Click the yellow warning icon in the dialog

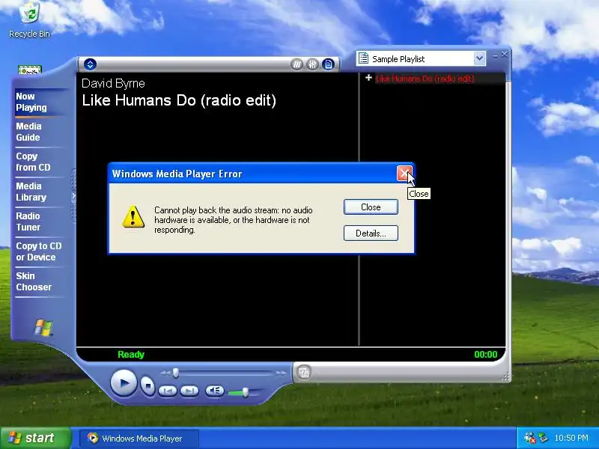point(133,217)
